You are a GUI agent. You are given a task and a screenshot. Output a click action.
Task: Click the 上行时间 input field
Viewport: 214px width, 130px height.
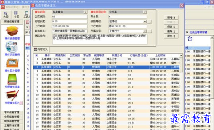click(x=70, y=26)
